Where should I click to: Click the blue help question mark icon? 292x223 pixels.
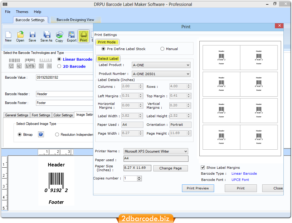tap(41, 134)
